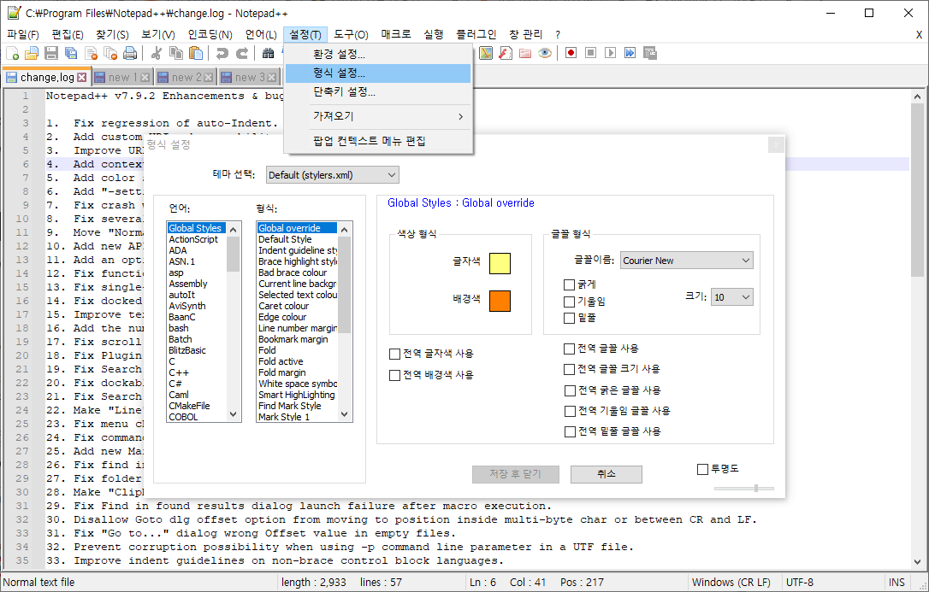The width and height of the screenshot is (929, 592).
Task: Enable the 밑줄 underline checkbox
Action: tap(570, 318)
